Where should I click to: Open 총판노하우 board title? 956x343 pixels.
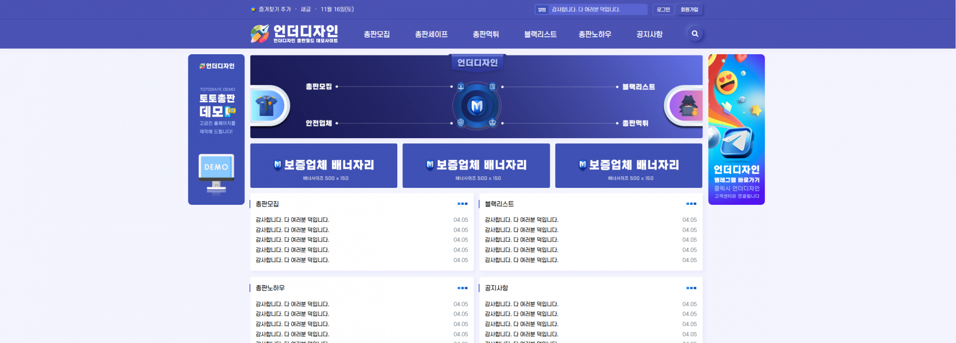click(x=270, y=288)
